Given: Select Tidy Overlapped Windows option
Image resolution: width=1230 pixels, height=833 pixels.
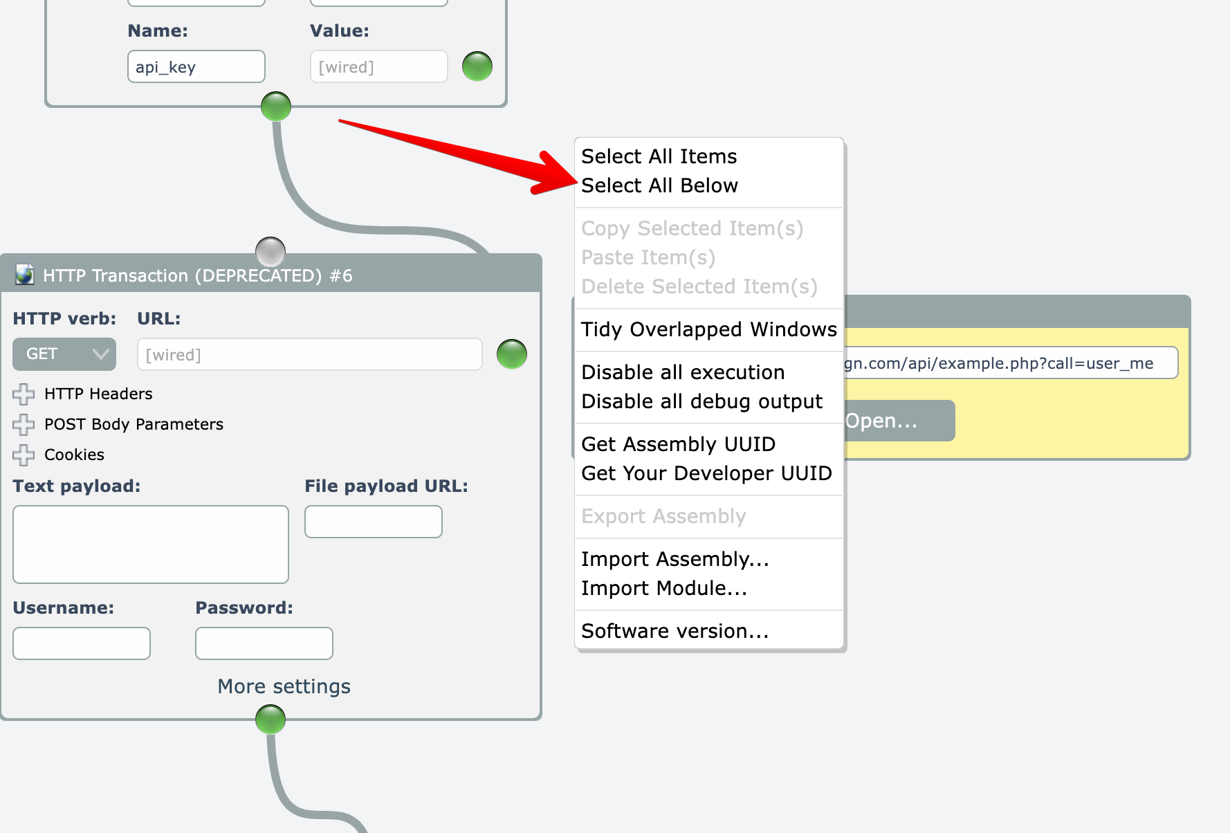Looking at the screenshot, I should [708, 329].
